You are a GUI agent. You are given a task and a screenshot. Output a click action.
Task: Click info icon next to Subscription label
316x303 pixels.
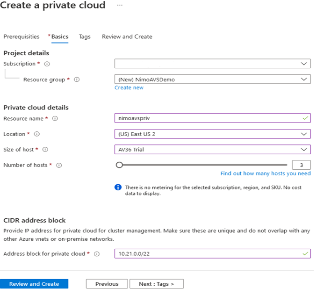point(47,64)
